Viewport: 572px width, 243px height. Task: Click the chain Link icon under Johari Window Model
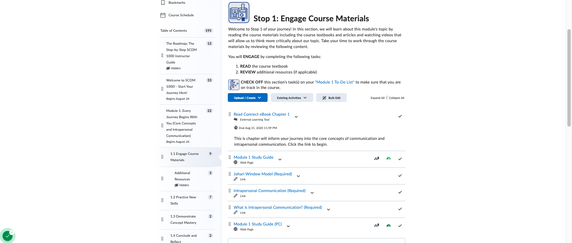235,179
